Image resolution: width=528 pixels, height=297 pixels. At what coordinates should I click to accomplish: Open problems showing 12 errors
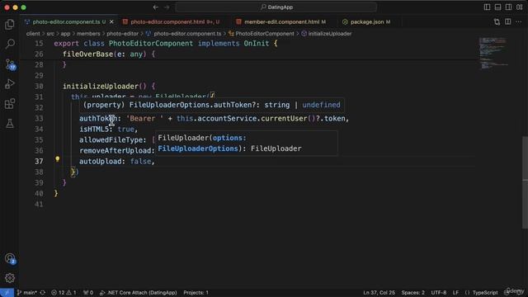point(64,293)
